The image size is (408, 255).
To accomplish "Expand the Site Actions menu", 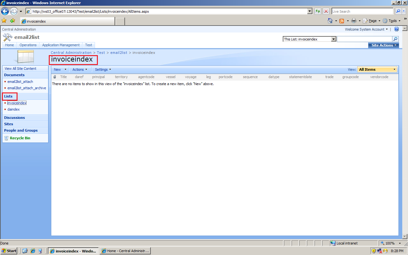I will coord(383,45).
